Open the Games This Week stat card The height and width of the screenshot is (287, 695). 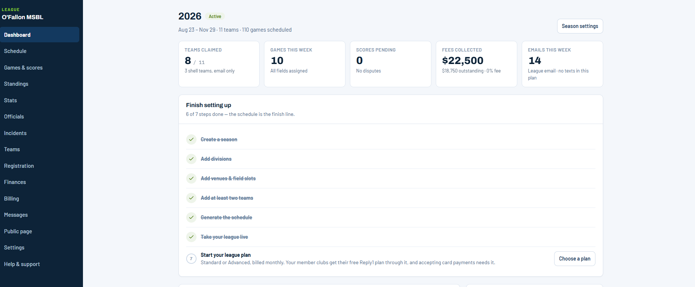pos(305,64)
